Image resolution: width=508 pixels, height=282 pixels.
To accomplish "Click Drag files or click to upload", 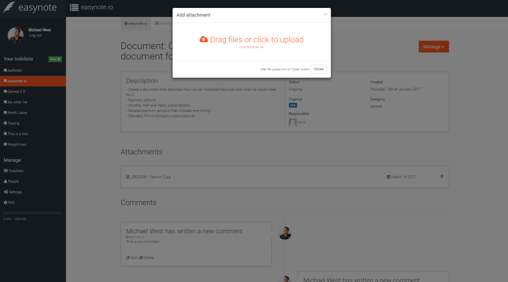I will [251, 40].
